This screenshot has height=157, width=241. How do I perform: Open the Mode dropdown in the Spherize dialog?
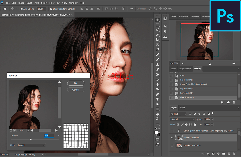coord(31,145)
